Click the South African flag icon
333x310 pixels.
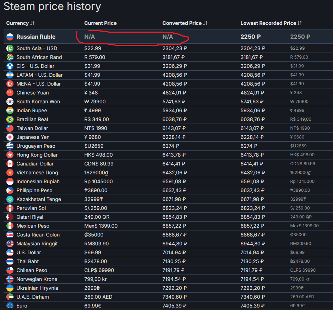[x=10, y=57]
